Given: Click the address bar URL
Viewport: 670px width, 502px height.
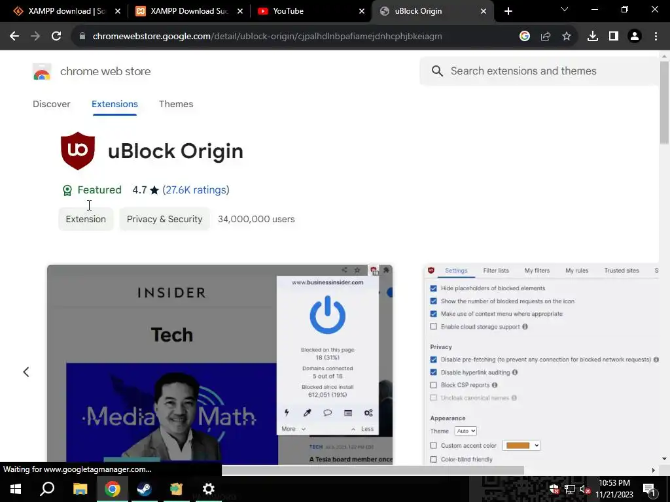Looking at the screenshot, I should coord(267,37).
